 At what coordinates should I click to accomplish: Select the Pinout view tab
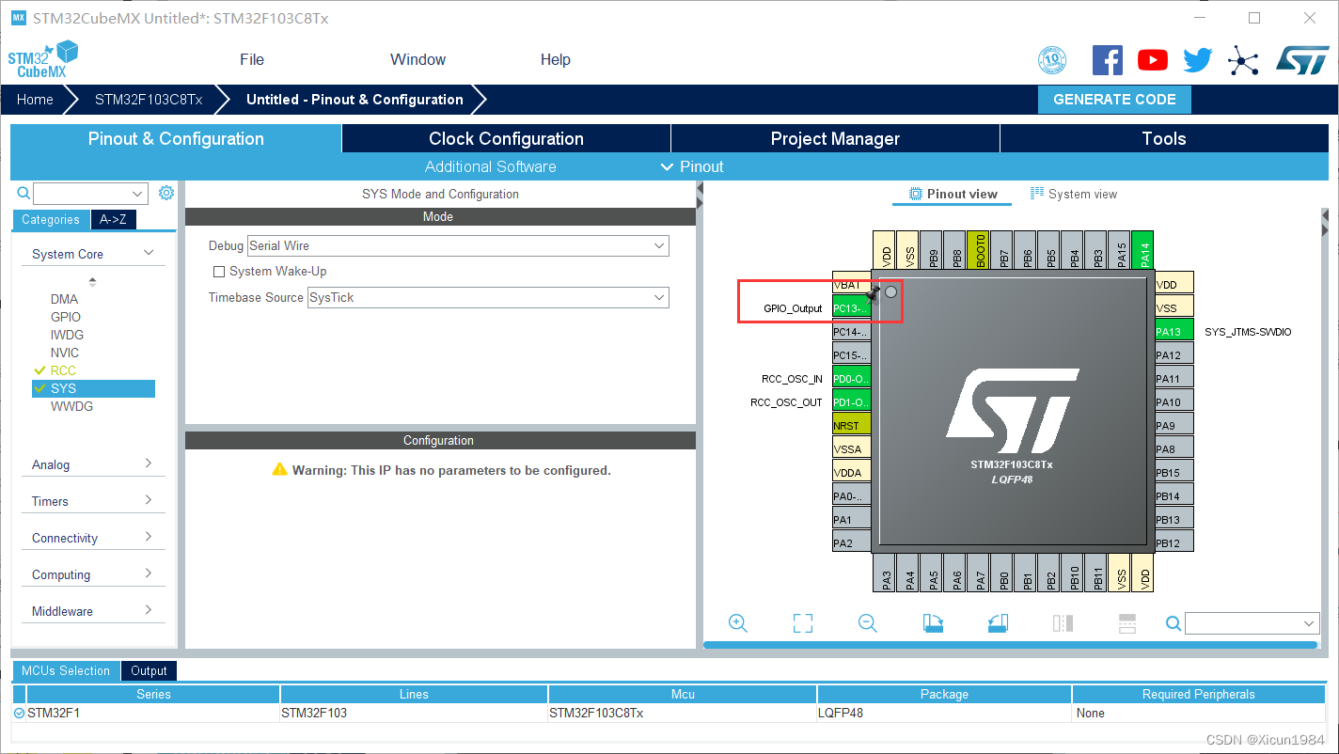pyautogui.click(x=953, y=194)
